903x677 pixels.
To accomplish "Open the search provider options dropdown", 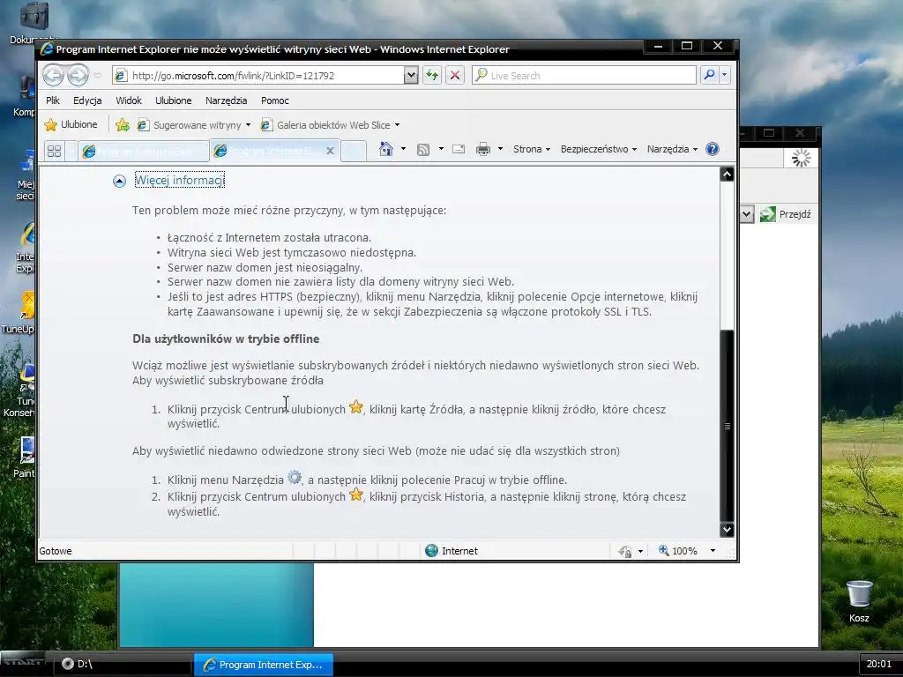I will (725, 75).
